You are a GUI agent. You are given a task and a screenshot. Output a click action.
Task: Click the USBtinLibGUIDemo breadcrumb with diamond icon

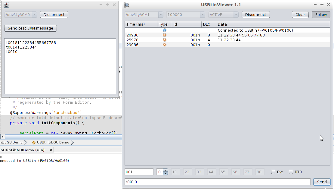(53, 142)
